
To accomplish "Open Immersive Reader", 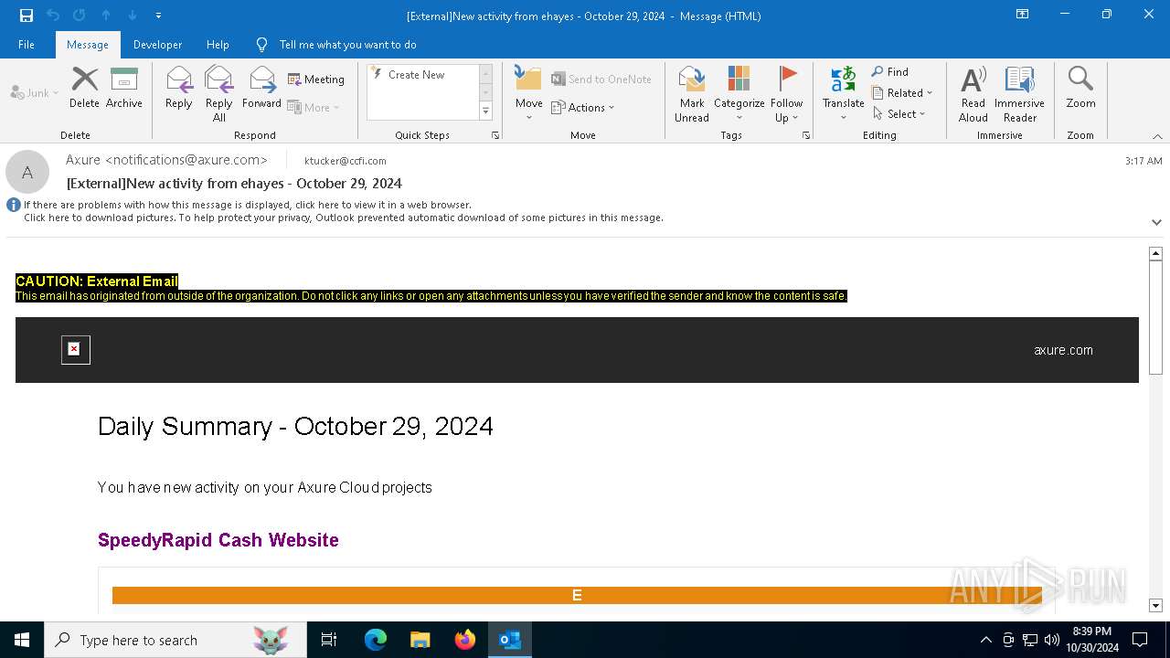I will 1020,94.
